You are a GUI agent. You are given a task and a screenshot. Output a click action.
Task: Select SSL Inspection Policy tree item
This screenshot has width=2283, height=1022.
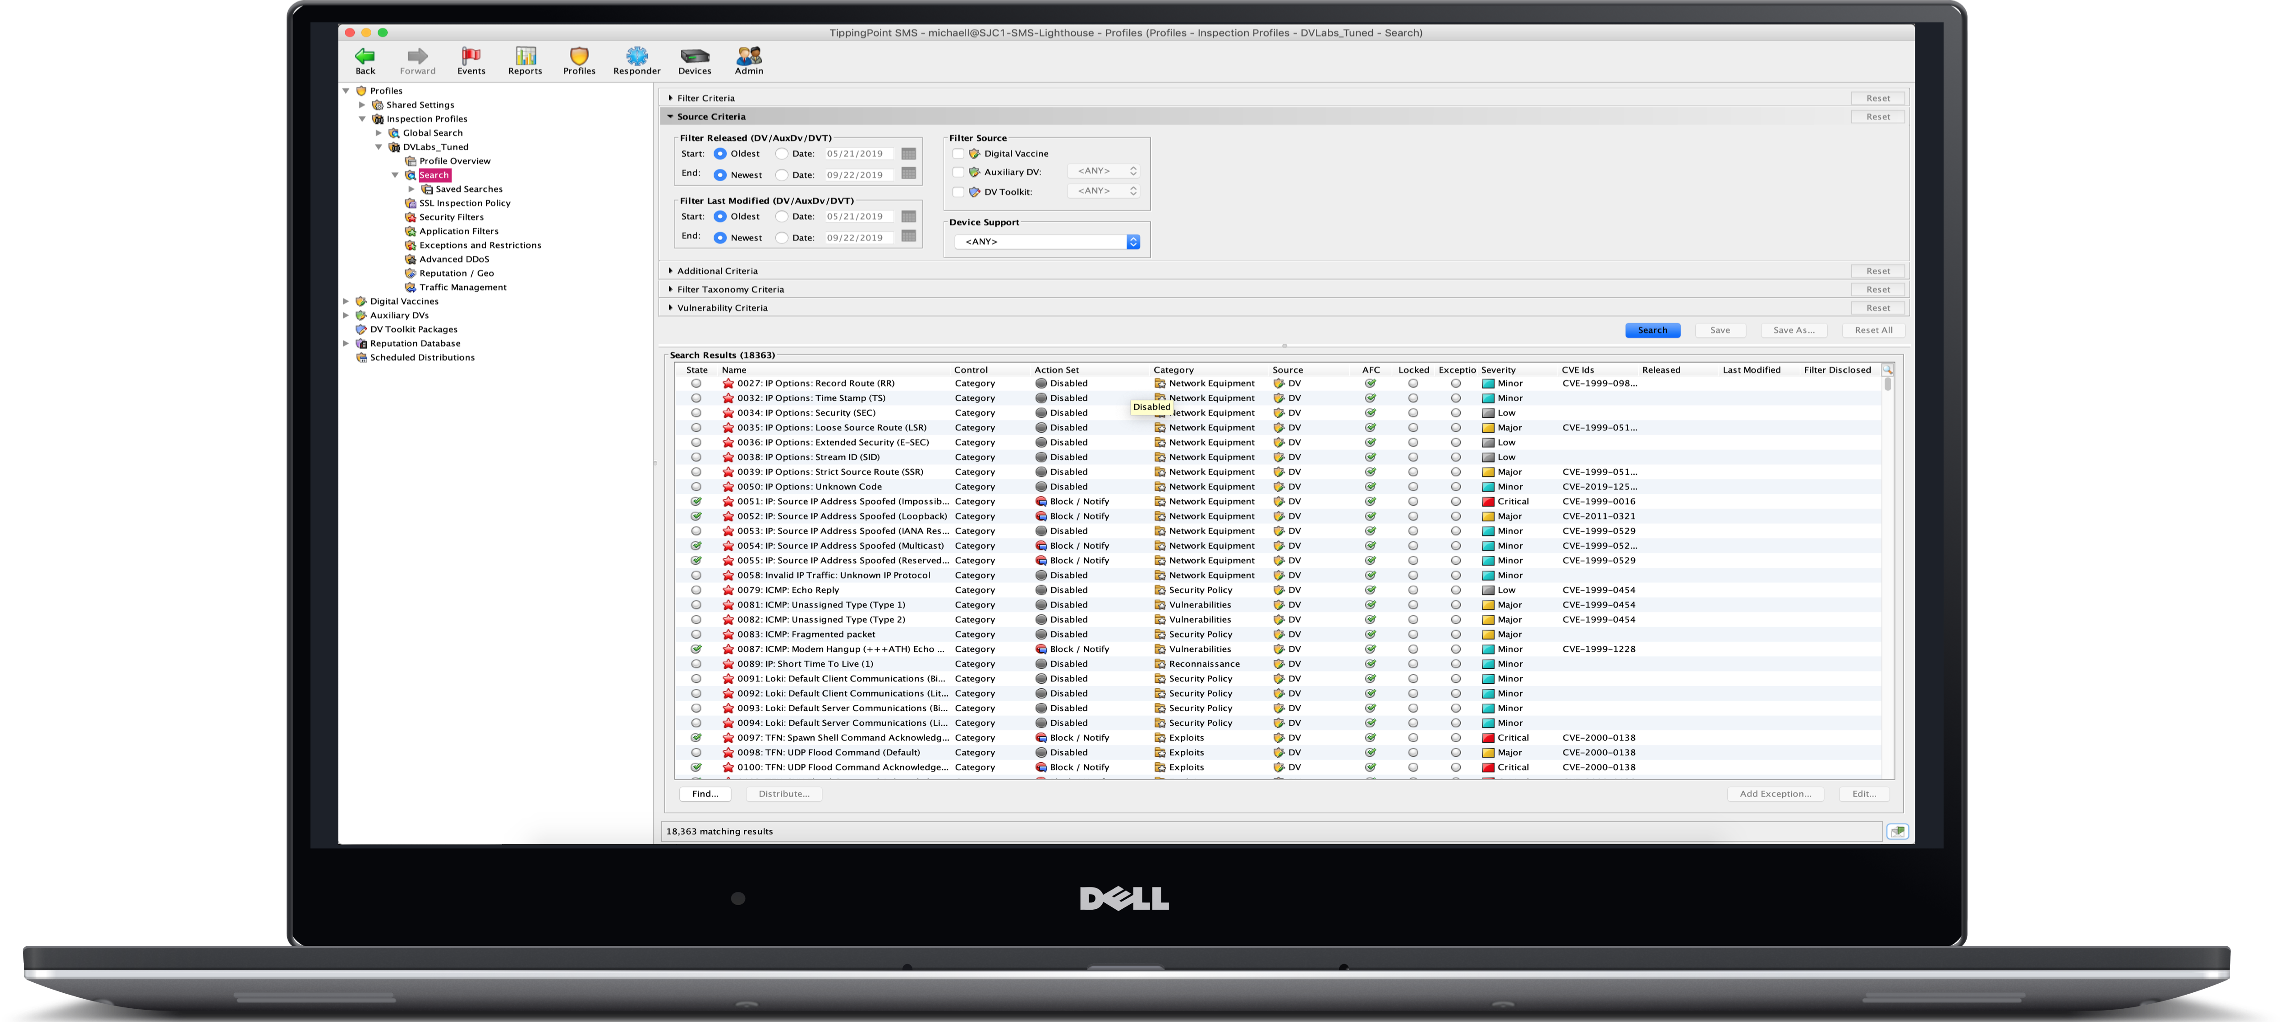click(x=464, y=203)
